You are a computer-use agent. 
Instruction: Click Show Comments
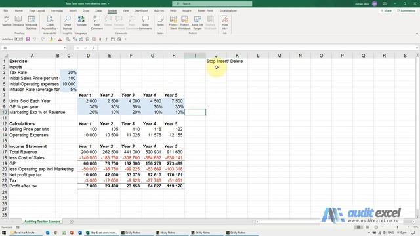pos(145,22)
